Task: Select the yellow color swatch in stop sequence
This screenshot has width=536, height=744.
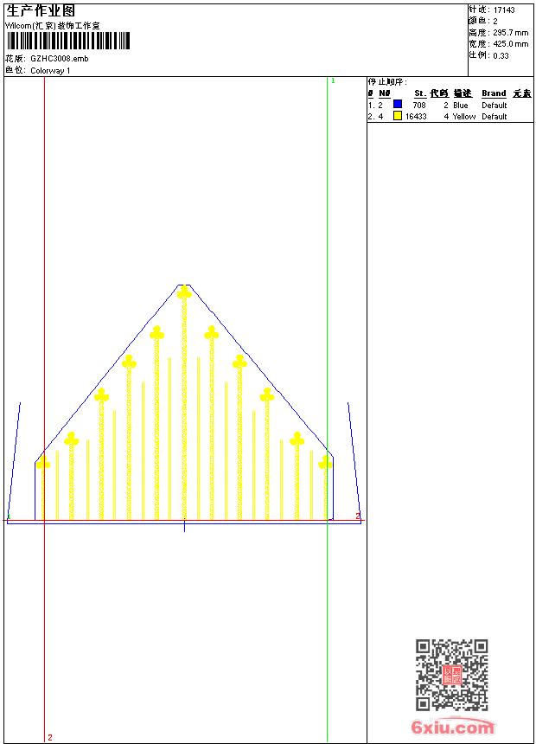Action: point(398,115)
